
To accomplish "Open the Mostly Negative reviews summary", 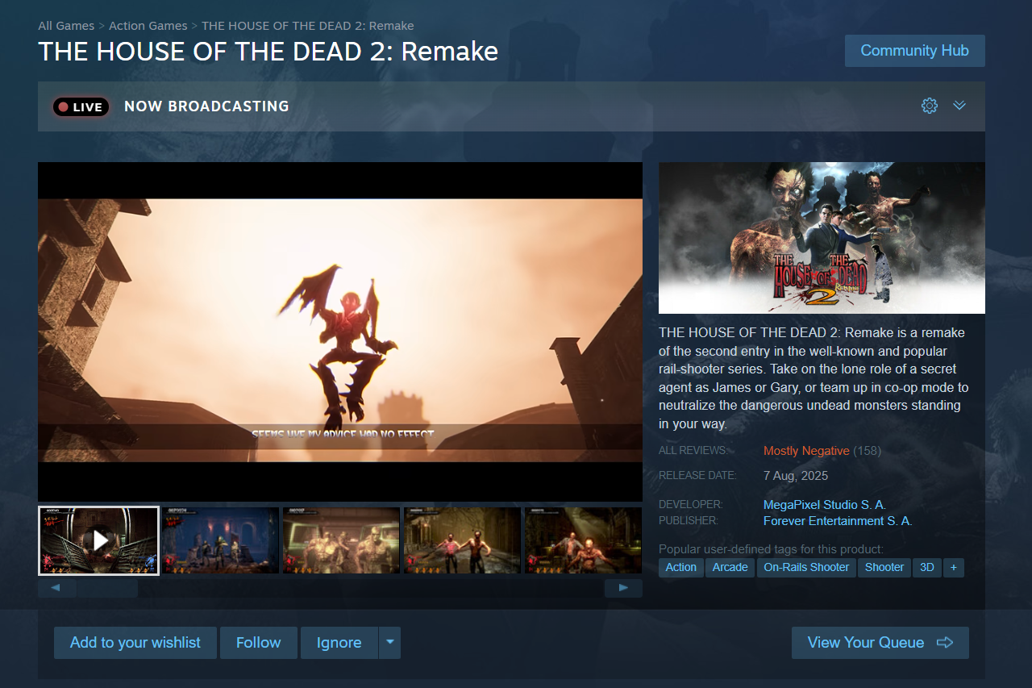I will click(x=806, y=451).
